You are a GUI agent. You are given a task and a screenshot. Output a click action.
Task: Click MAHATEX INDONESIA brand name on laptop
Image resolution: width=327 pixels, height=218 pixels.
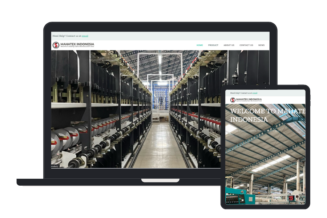pyautogui.click(x=77, y=44)
